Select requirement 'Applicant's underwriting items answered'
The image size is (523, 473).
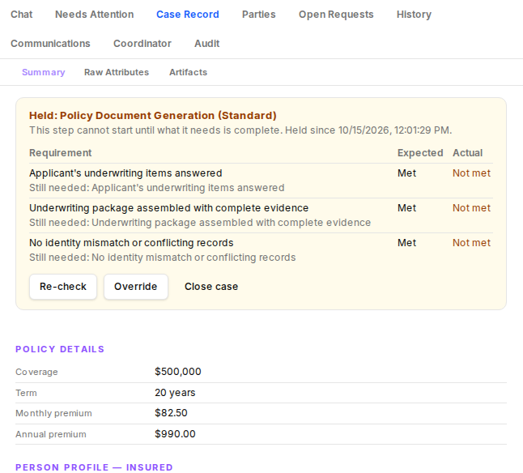(x=125, y=173)
